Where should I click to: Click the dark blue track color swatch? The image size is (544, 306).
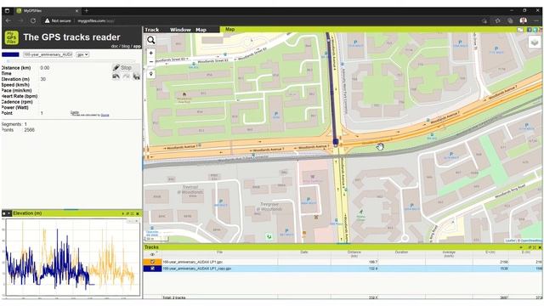click(x=10, y=54)
